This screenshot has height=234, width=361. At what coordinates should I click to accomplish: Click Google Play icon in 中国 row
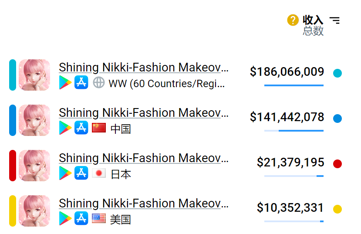[x=65, y=128]
